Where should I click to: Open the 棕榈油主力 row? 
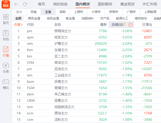pos(63,31)
